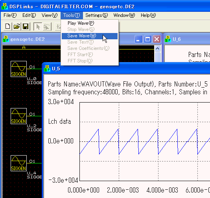Click the sawtooth waveform plot area
210x198 pixels.
(145, 141)
